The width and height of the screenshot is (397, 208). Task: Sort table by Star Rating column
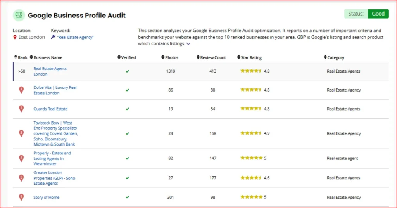pyautogui.click(x=249, y=57)
